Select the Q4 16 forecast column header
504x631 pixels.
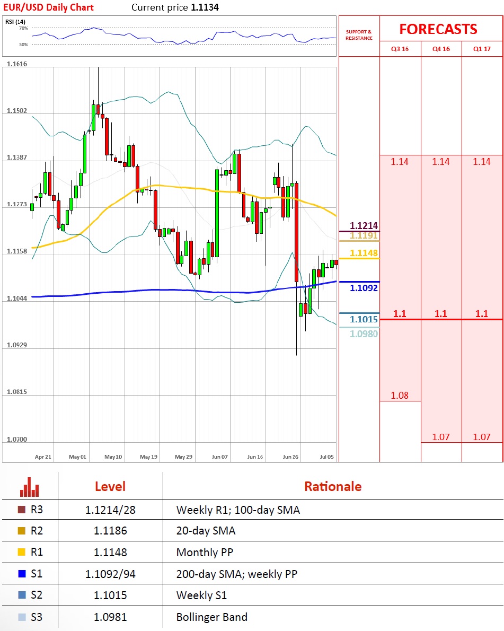441,49
